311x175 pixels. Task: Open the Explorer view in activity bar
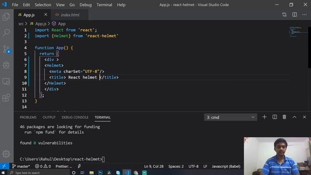point(6,17)
